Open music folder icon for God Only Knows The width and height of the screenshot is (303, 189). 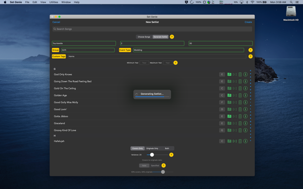(229, 74)
